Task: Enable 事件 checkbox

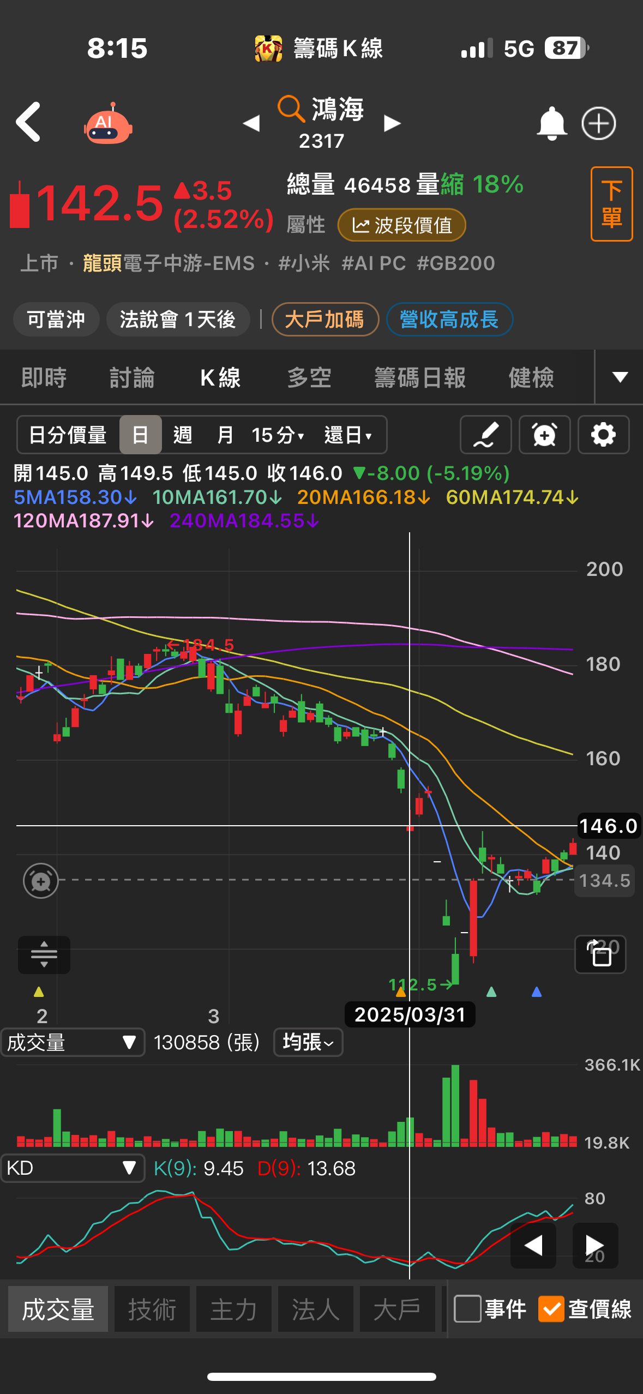Action: 467,1309
